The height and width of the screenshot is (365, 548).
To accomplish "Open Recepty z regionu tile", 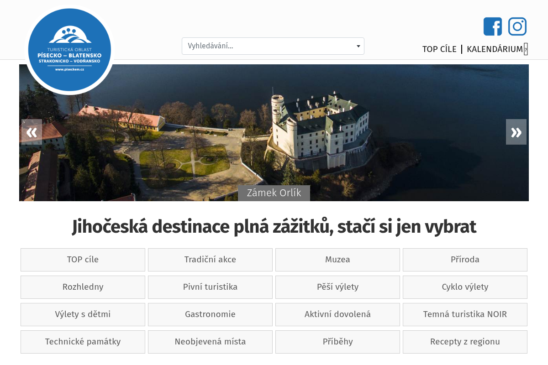I will [465, 342].
